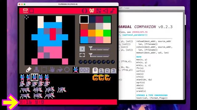Toggle the leftmost sprite flag circle

(81, 62)
